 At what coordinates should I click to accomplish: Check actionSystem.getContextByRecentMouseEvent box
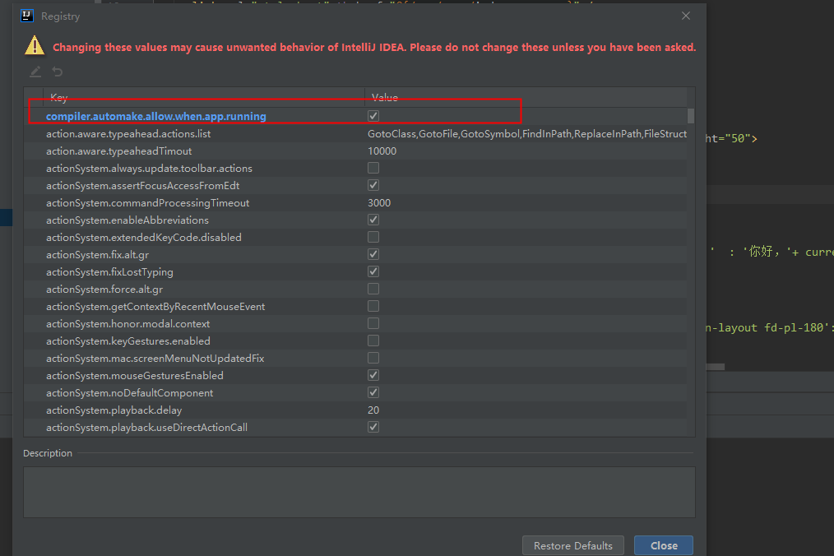point(373,306)
